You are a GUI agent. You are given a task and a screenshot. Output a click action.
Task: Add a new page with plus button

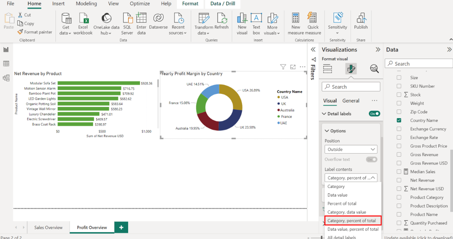[x=121, y=227]
